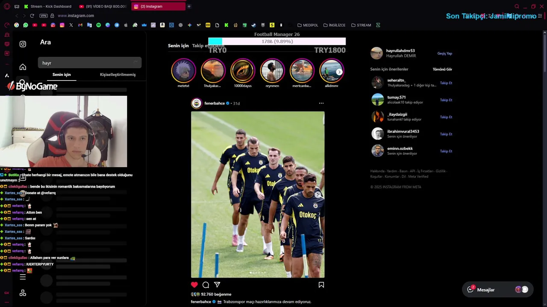Share the fenerbahce post via paper plane icon
This screenshot has height=307, width=547.
pyautogui.click(x=217, y=285)
